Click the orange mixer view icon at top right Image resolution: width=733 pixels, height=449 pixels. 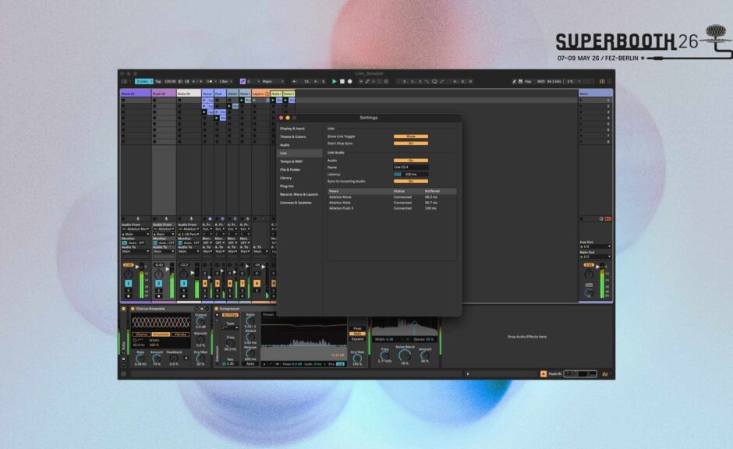tap(602, 81)
